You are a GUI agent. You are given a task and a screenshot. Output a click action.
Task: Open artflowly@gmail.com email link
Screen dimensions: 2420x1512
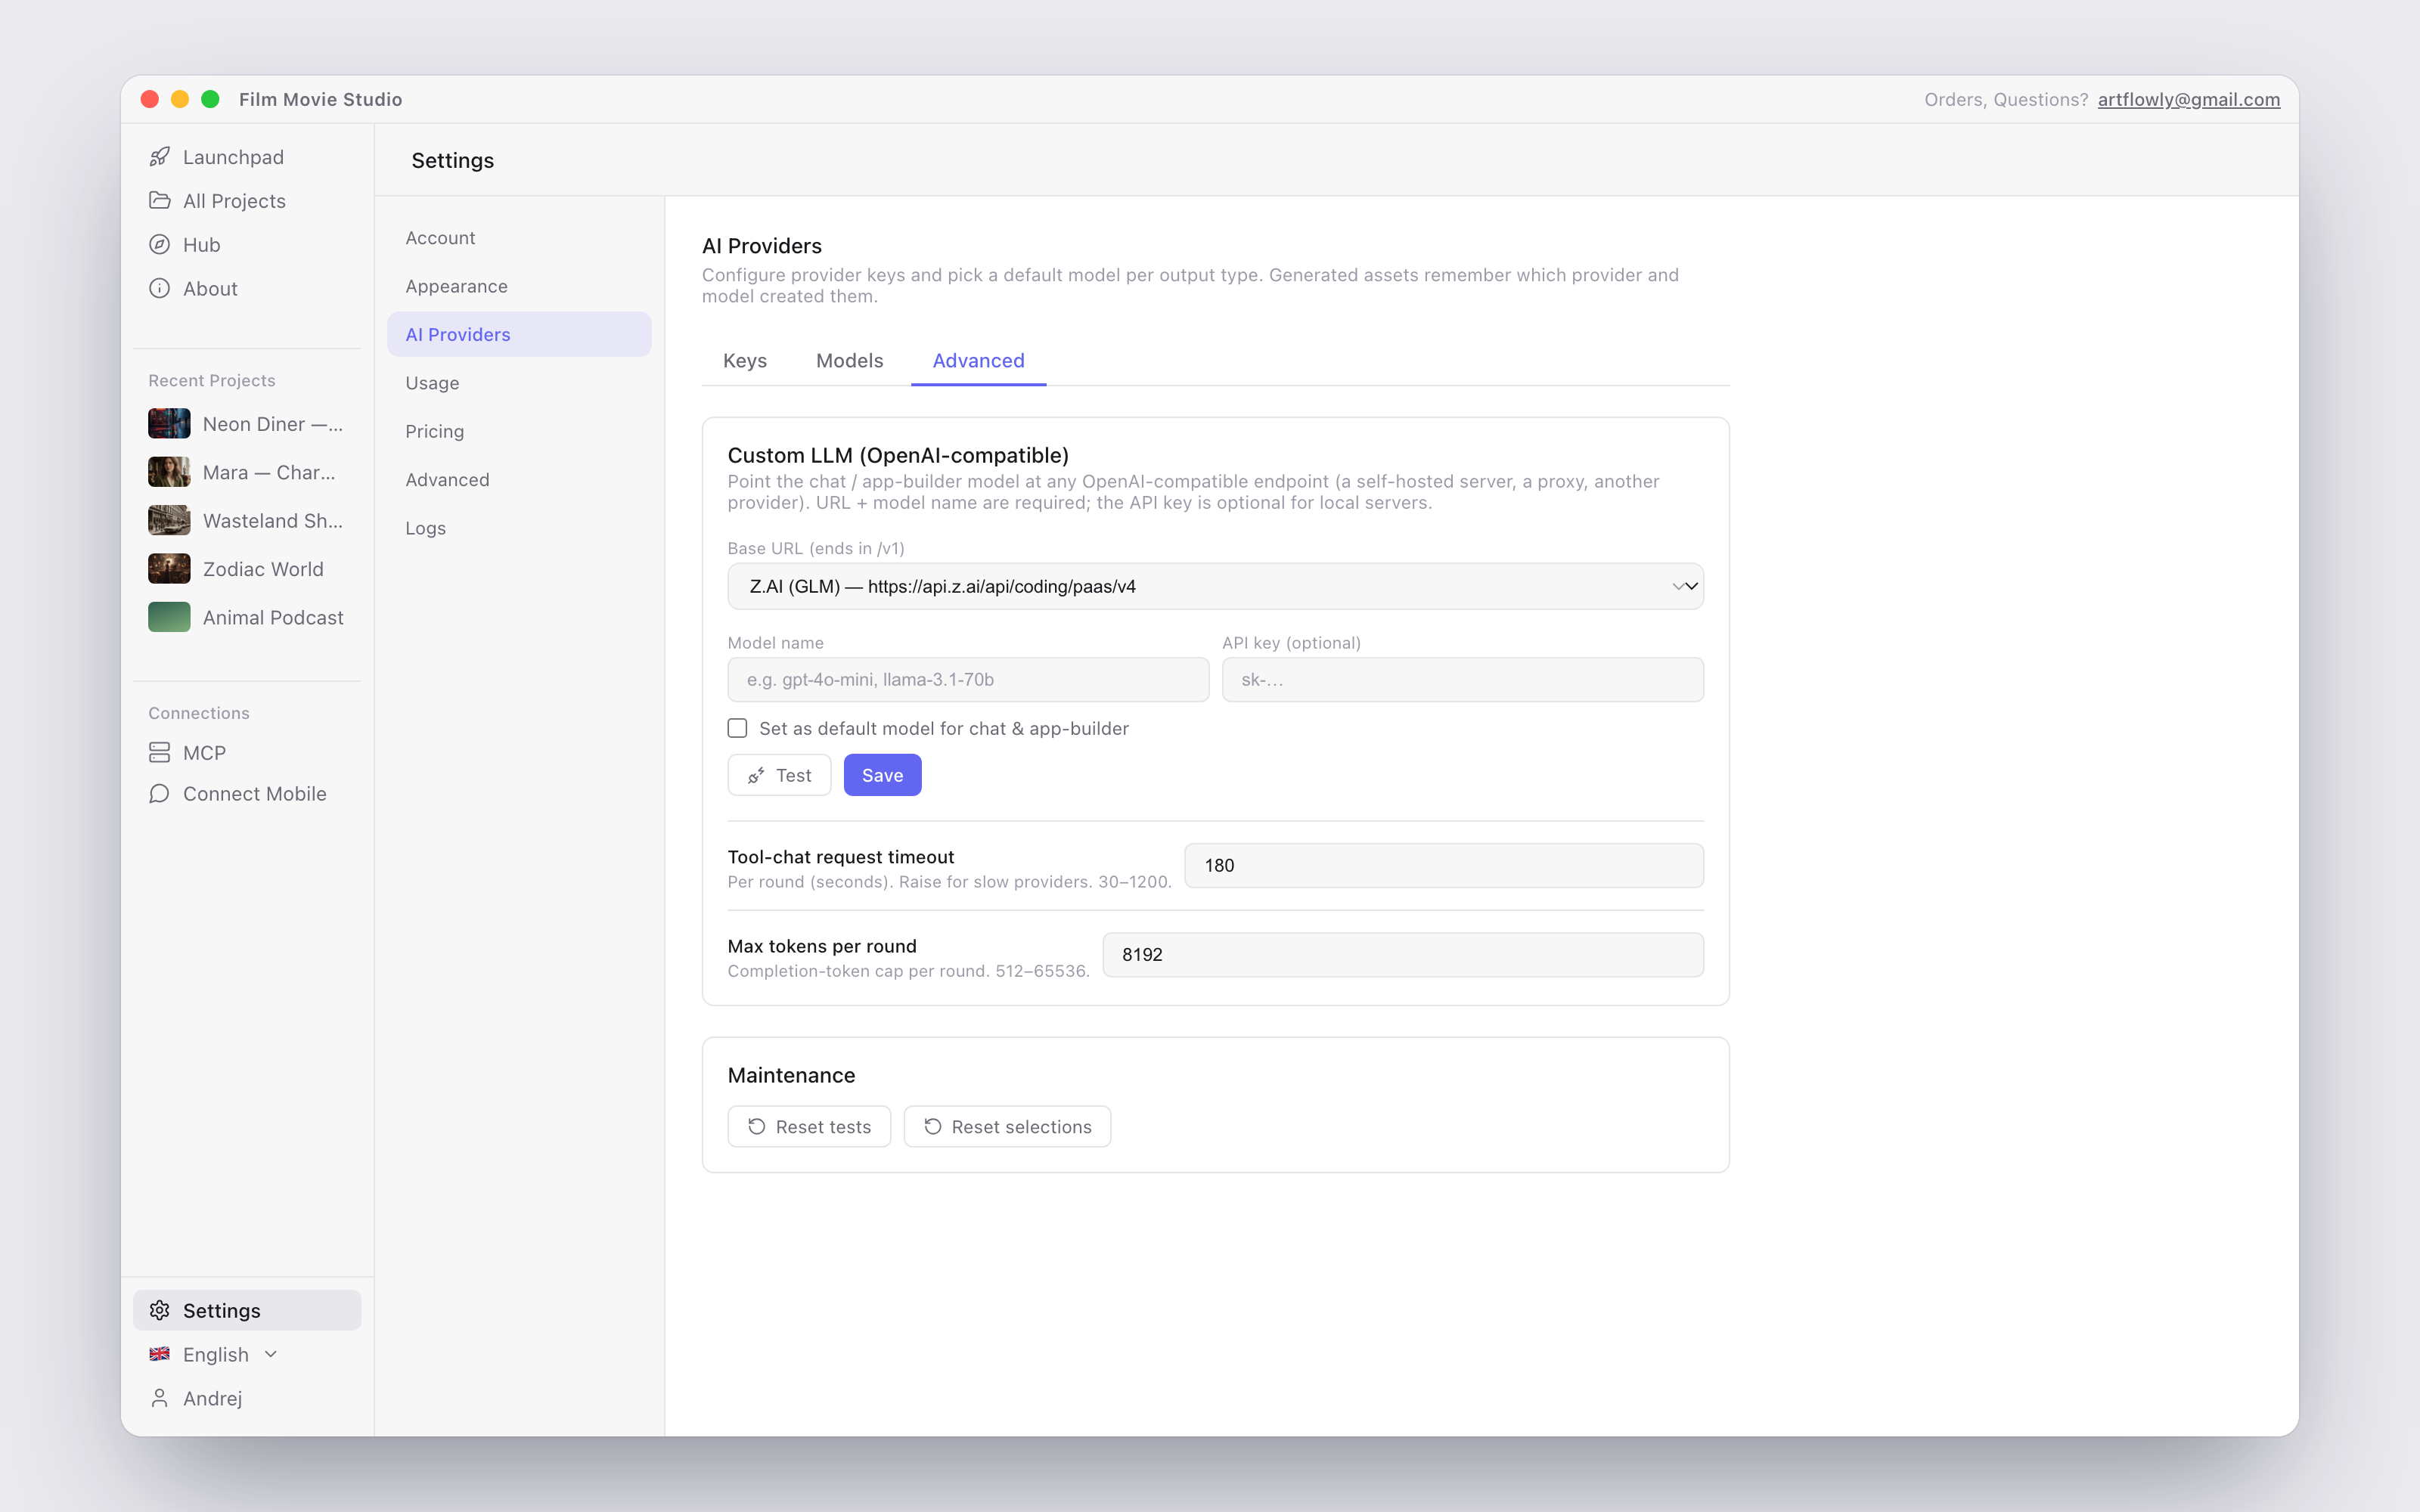coord(2188,99)
